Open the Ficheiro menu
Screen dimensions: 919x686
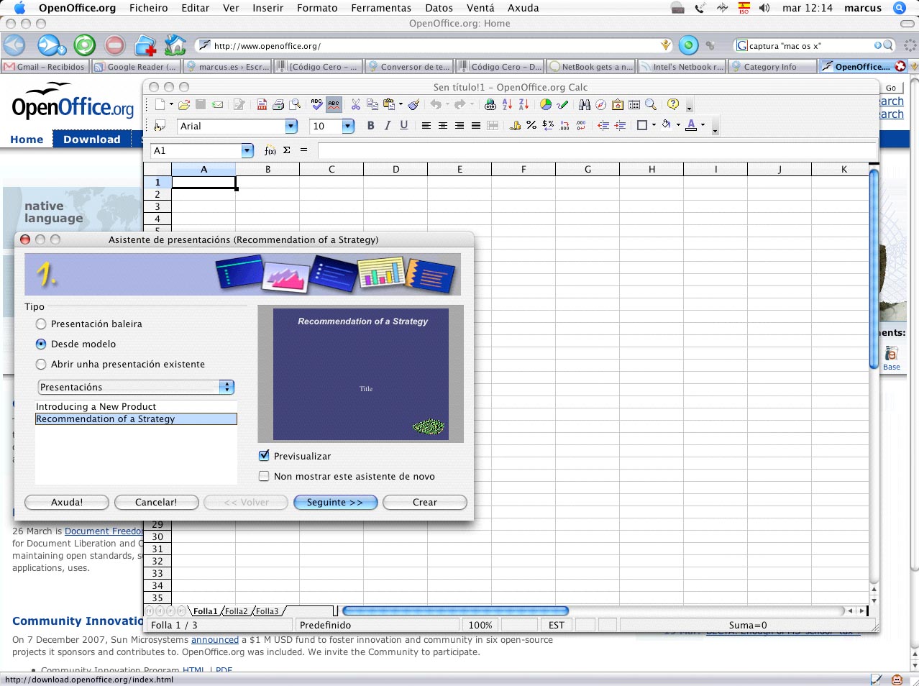click(x=148, y=8)
